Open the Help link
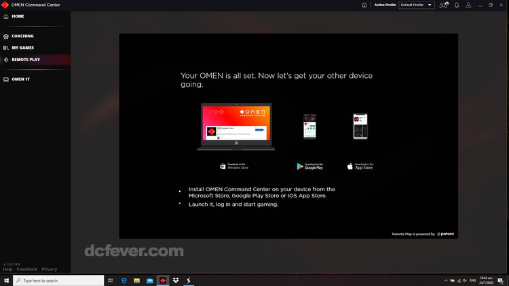The width and height of the screenshot is (509, 286). pyautogui.click(x=7, y=269)
